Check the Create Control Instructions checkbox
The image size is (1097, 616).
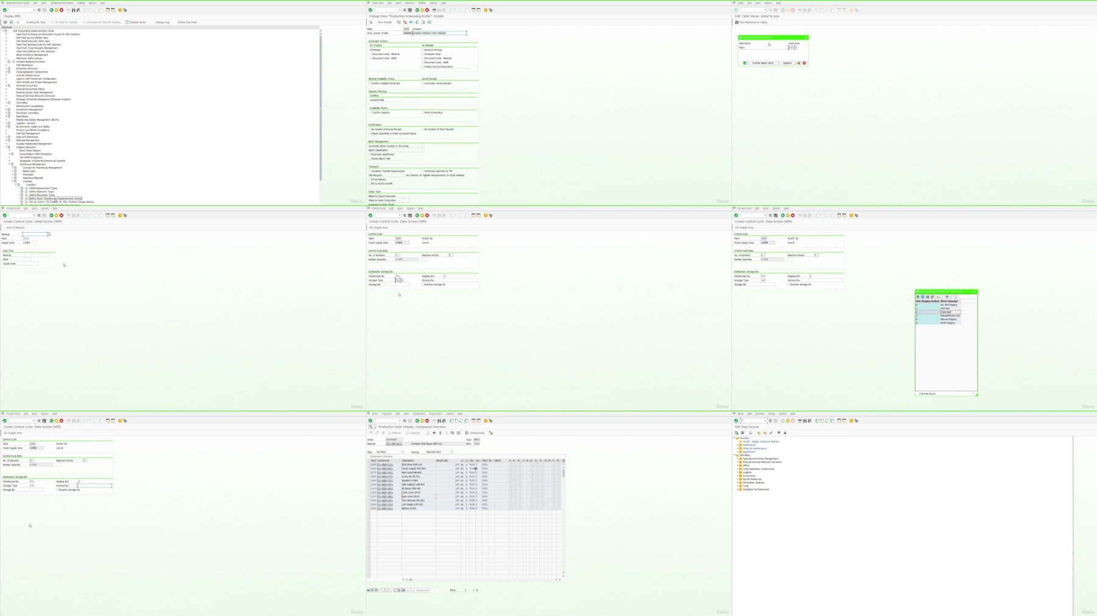(x=423, y=66)
